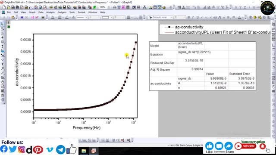This screenshot has width=276, height=155.
Task: Select the Screen Reader crosshair tool
Action: click(x=3, y=37)
